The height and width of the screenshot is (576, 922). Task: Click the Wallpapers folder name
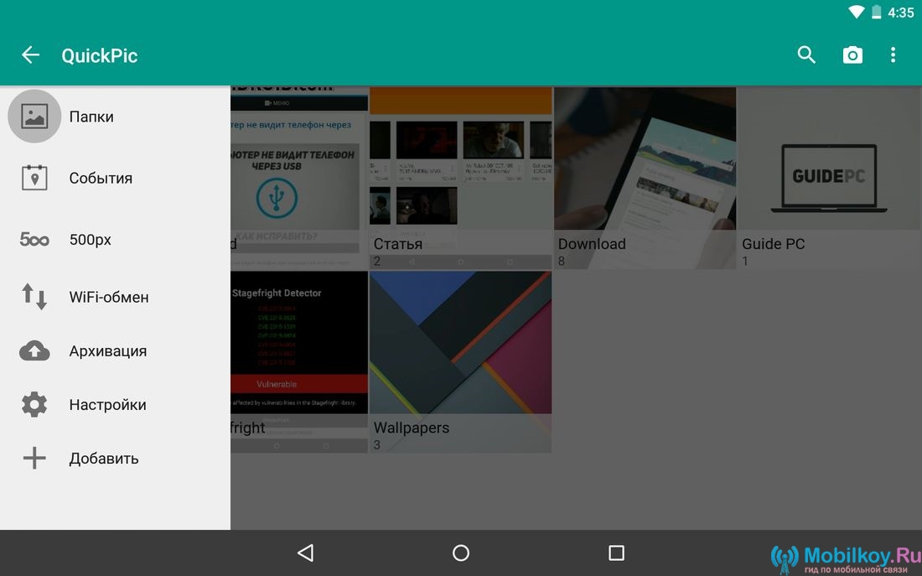[411, 428]
